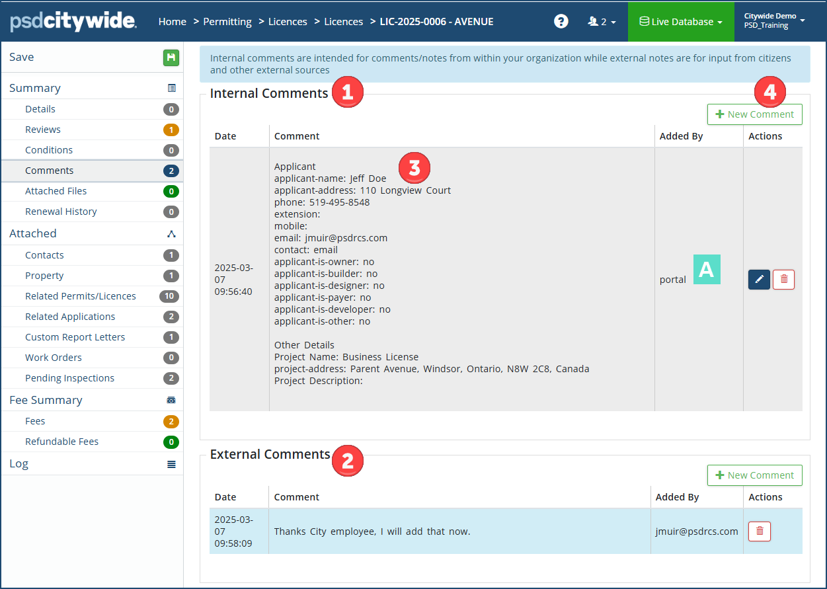
Task: Click external comment date 2025-03-07 09:58:09
Action: [233, 531]
